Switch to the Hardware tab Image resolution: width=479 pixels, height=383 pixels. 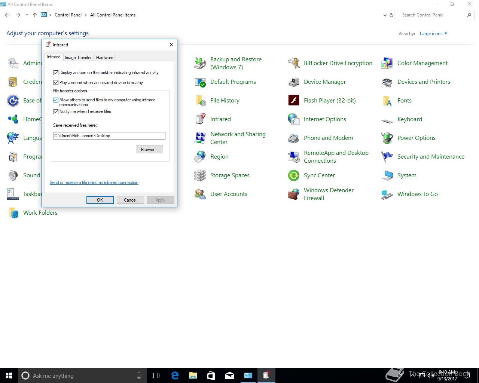click(x=104, y=58)
